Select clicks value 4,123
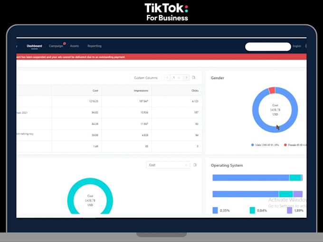This screenshot has height=242, width=323. (195, 101)
